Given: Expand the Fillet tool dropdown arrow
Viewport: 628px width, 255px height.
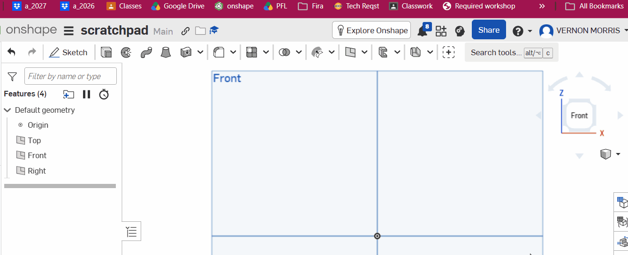Looking at the screenshot, I should [233, 52].
